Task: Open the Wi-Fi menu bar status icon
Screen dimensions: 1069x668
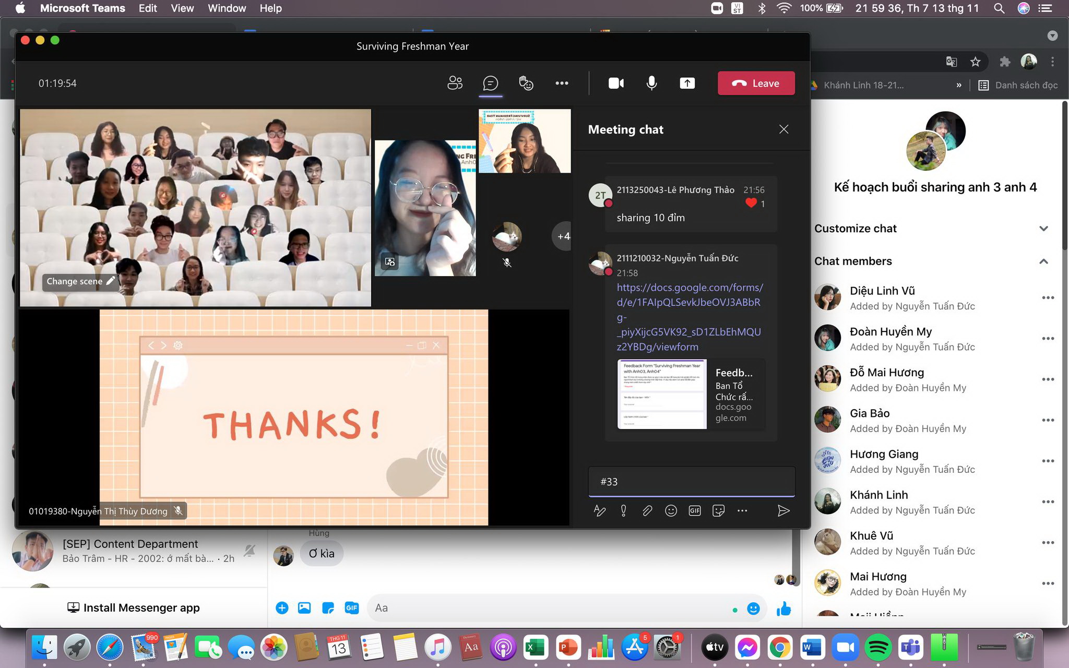Action: pos(784,8)
